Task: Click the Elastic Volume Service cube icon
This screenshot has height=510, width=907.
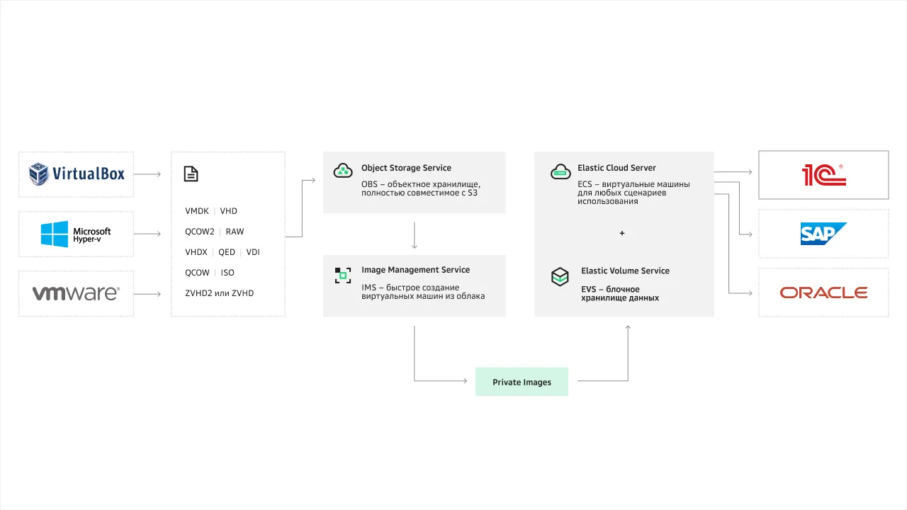Action: click(560, 276)
